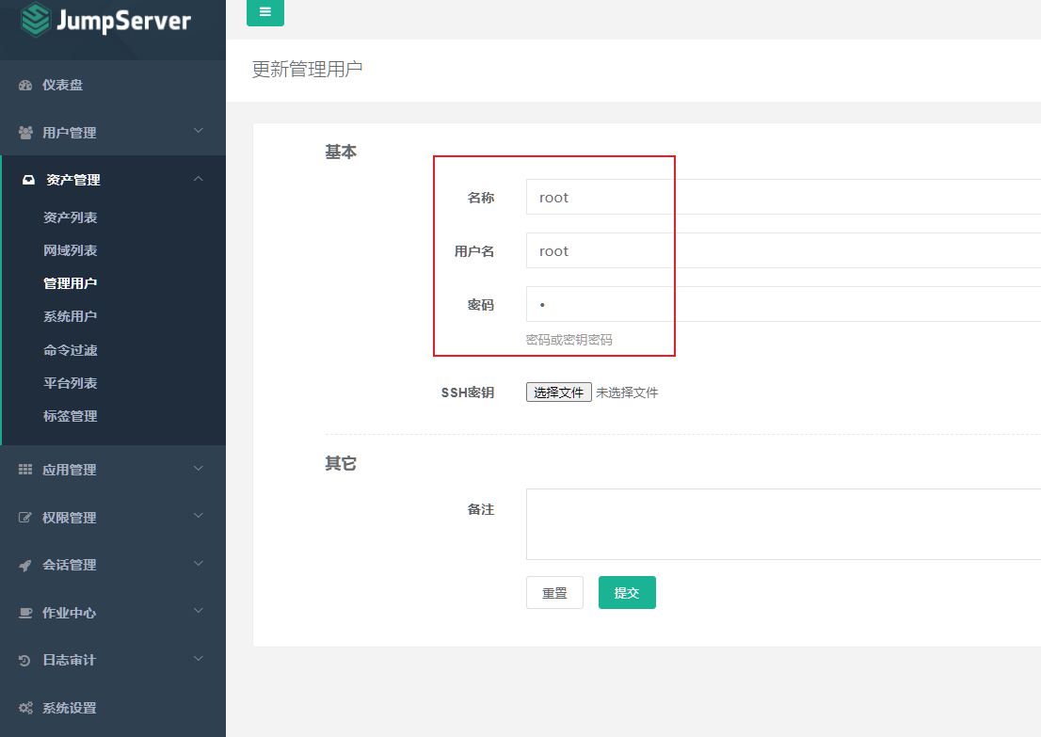Click the 名称 input field

783,197
